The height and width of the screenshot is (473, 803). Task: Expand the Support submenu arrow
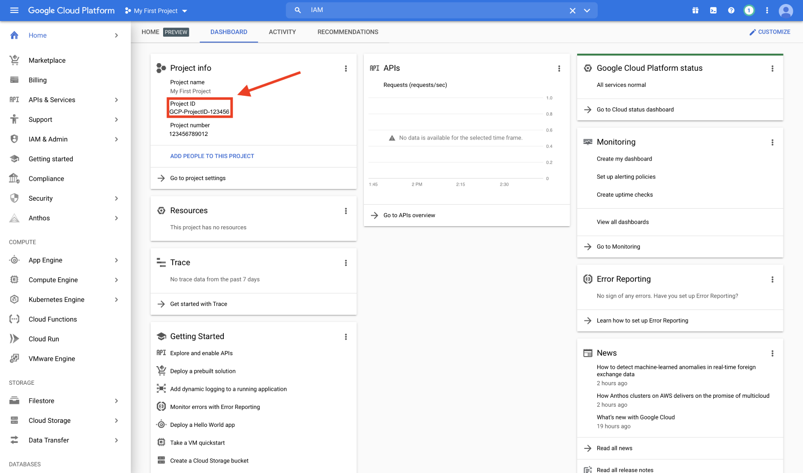[116, 119]
